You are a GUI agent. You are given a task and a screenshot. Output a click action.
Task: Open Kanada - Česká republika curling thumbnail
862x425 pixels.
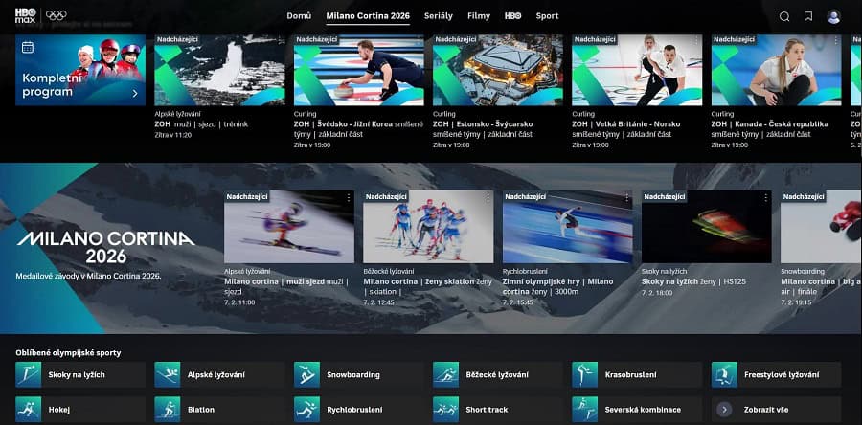(x=776, y=70)
